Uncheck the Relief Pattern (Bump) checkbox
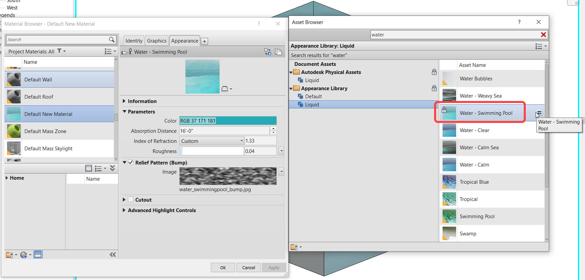Screen dimensions: 585x280 click(131, 162)
